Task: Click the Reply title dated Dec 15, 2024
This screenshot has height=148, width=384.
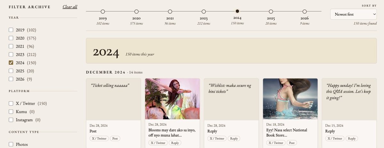Action: (x=330, y=131)
